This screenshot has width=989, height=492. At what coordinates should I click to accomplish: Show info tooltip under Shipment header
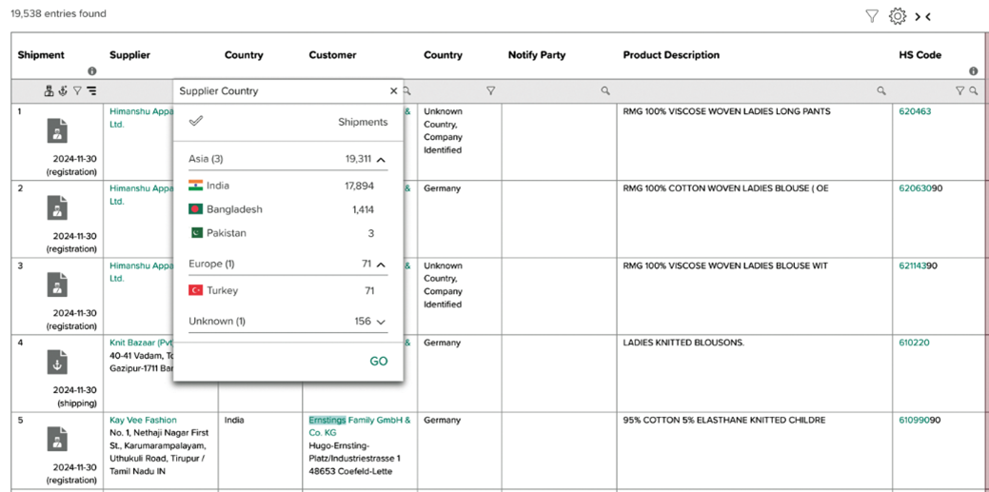tap(92, 71)
